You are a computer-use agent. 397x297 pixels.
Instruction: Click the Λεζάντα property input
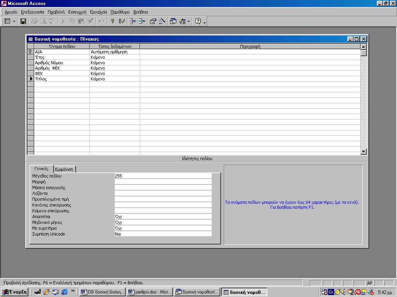click(x=163, y=193)
